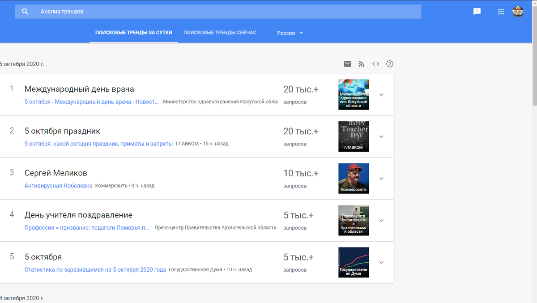Click 10 тыс.+ search count
Image resolution: width=537 pixels, height=303 pixels.
pos(301,173)
